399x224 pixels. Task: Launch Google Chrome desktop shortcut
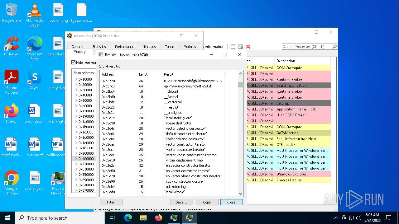pos(12,183)
